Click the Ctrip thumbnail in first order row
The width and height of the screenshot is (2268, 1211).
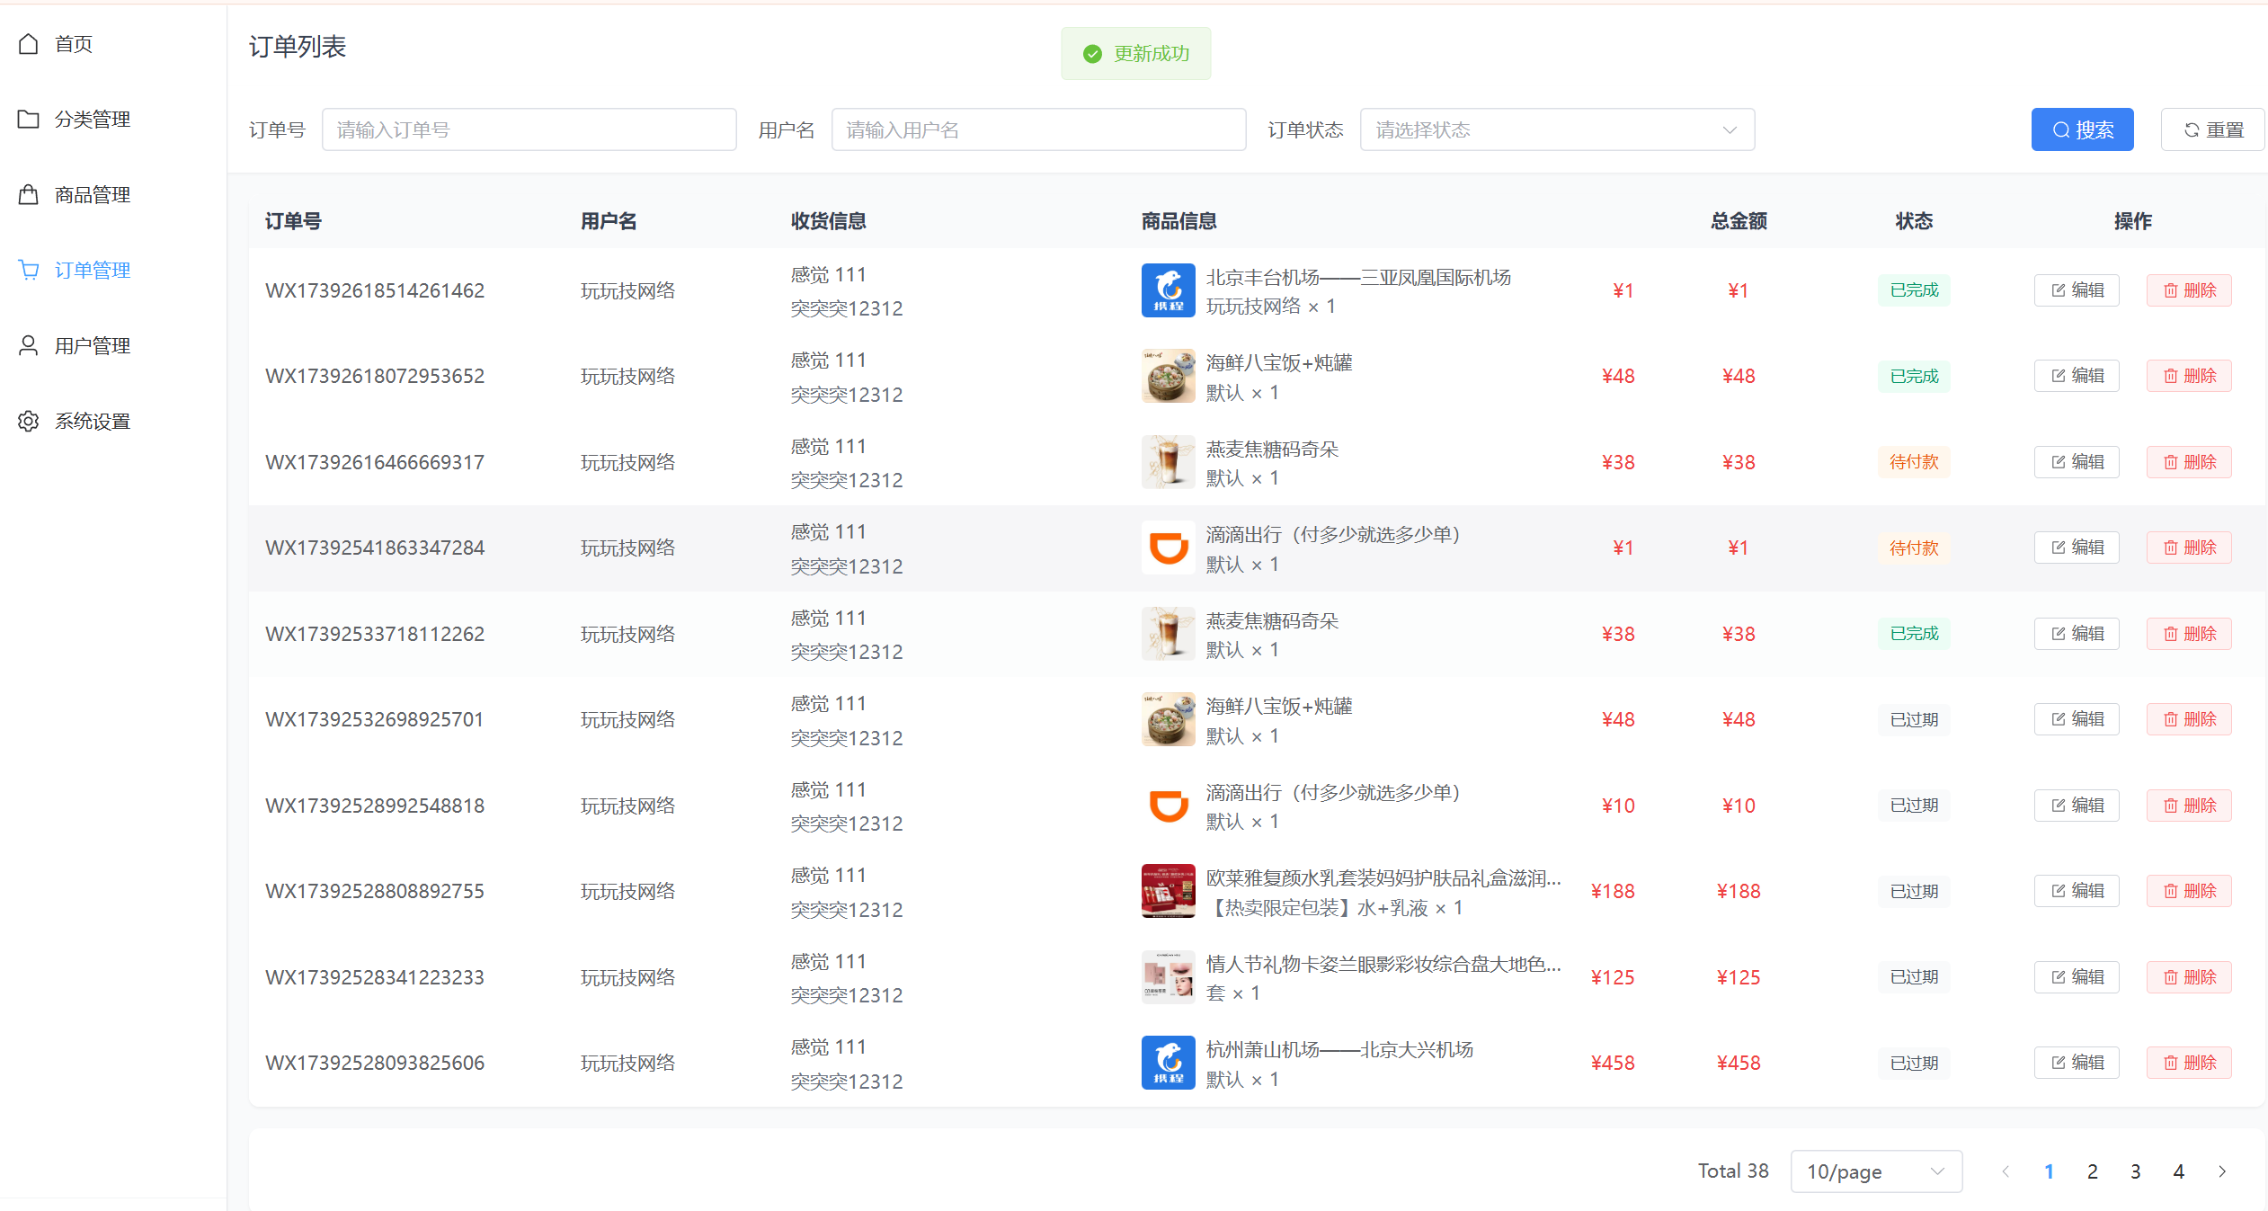[x=1168, y=290]
